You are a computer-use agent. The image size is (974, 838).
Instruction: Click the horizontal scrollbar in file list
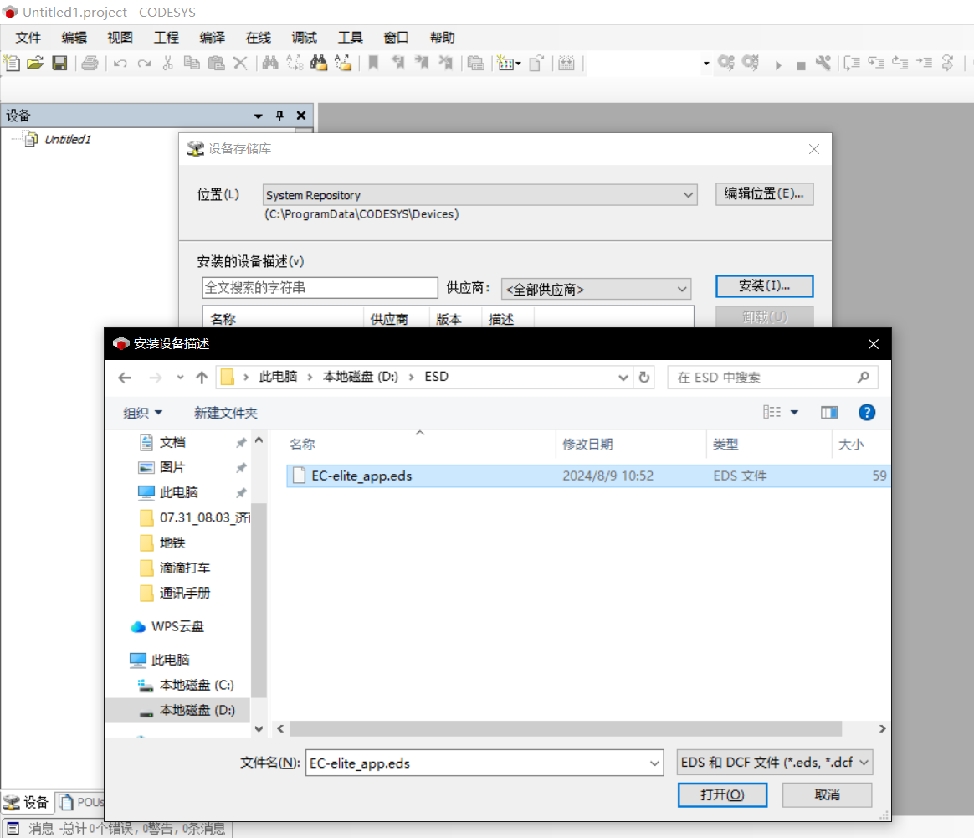[x=566, y=729]
